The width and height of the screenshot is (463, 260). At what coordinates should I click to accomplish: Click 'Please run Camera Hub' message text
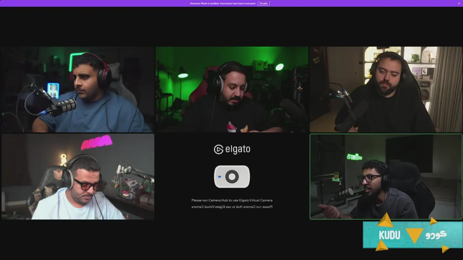(x=232, y=200)
